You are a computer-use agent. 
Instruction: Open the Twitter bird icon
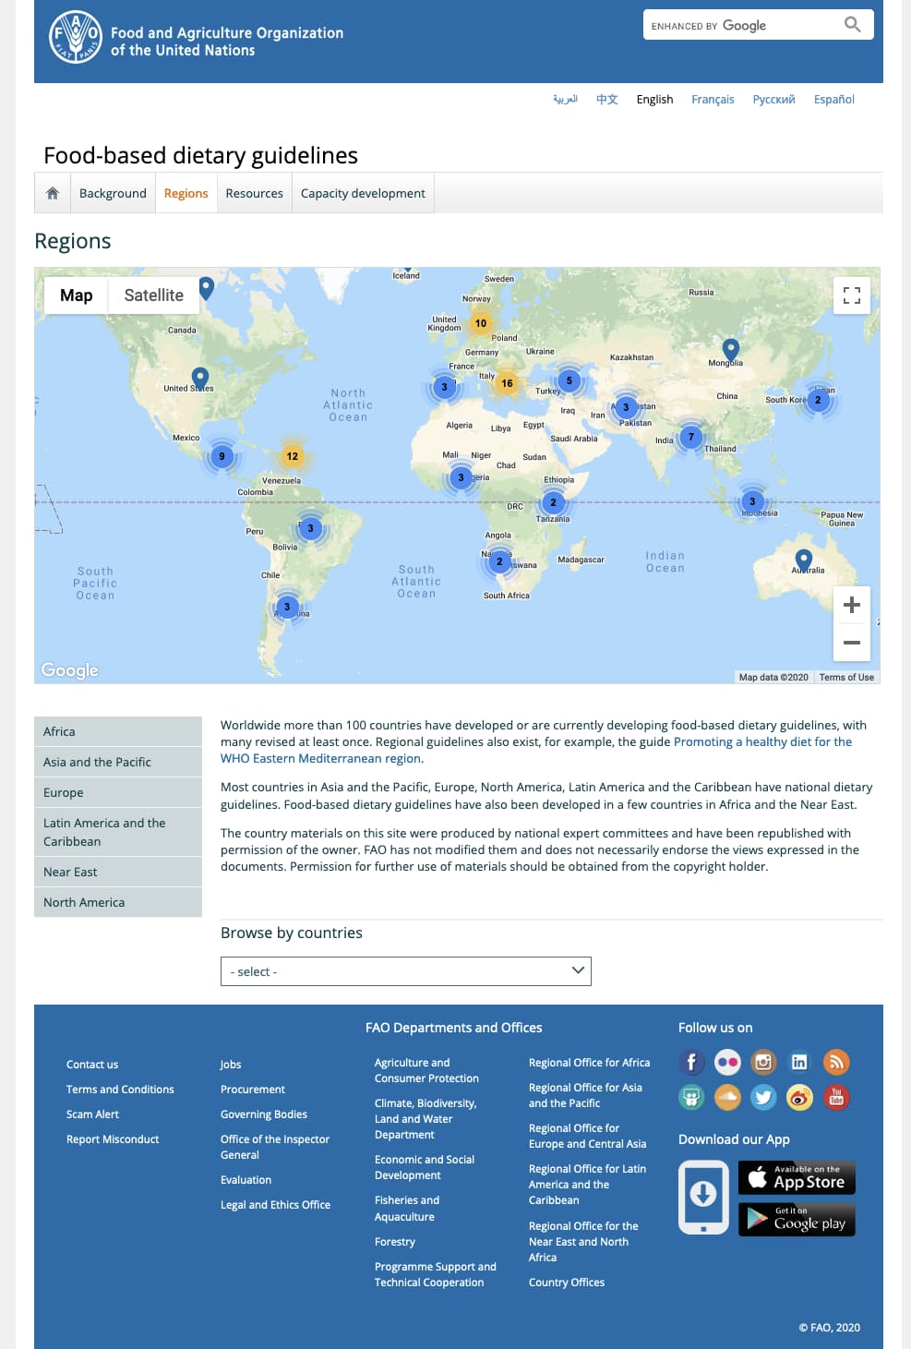point(763,1097)
